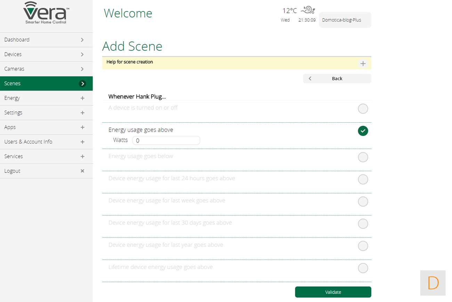The height and width of the screenshot is (302, 452).
Task: Click the chevron icon beside Cameras
Action: [82, 69]
